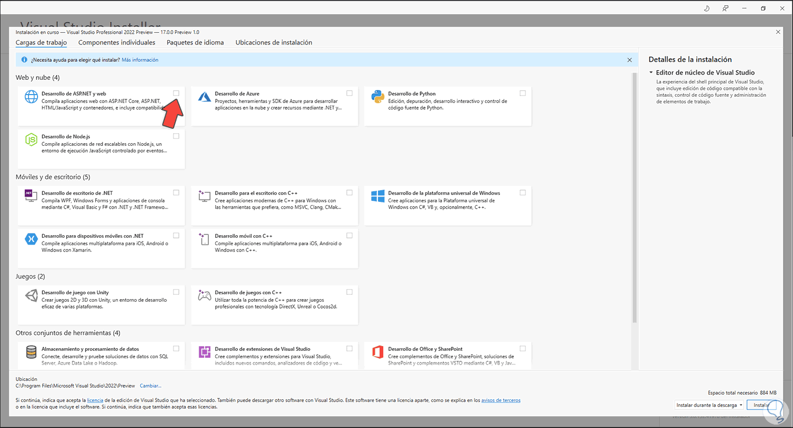
Task: Open the Instalar durante la descarga dropdown
Action: point(709,405)
